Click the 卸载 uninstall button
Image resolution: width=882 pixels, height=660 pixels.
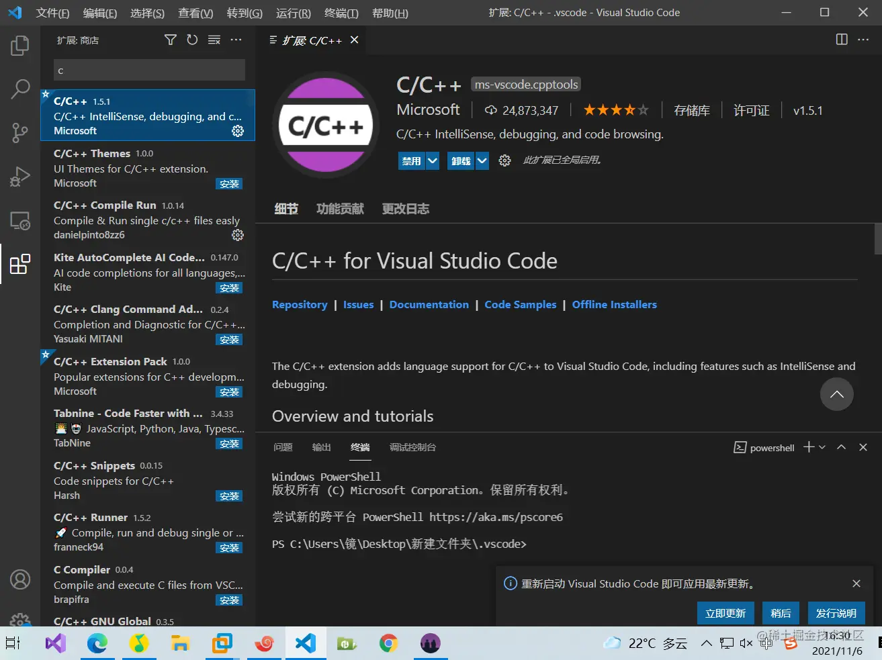[461, 160]
